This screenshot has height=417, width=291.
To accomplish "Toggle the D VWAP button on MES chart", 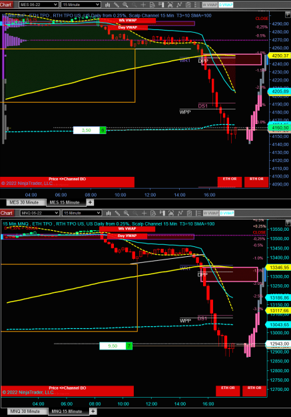I will coord(226,5).
